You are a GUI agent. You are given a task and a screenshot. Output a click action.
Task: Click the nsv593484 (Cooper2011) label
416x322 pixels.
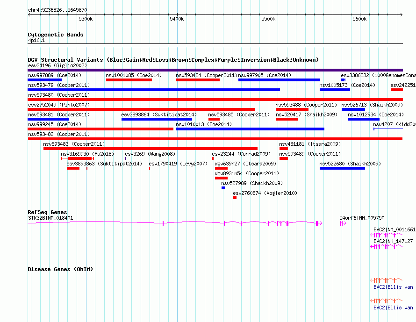coord(207,75)
